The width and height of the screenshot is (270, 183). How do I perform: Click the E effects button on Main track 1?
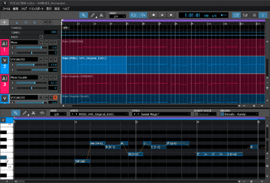point(41,42)
